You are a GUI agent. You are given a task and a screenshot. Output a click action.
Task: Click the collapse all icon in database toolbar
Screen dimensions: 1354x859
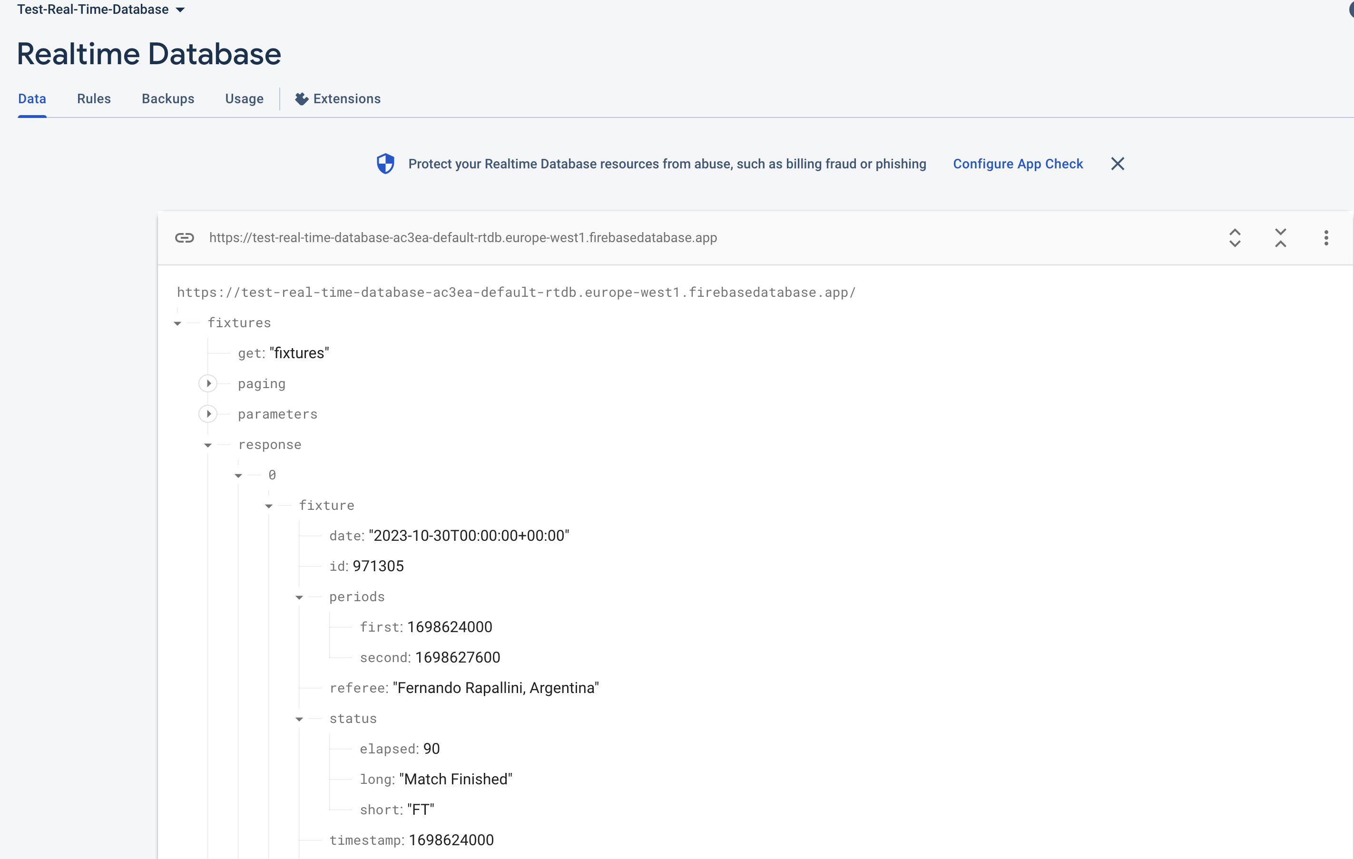point(1279,237)
